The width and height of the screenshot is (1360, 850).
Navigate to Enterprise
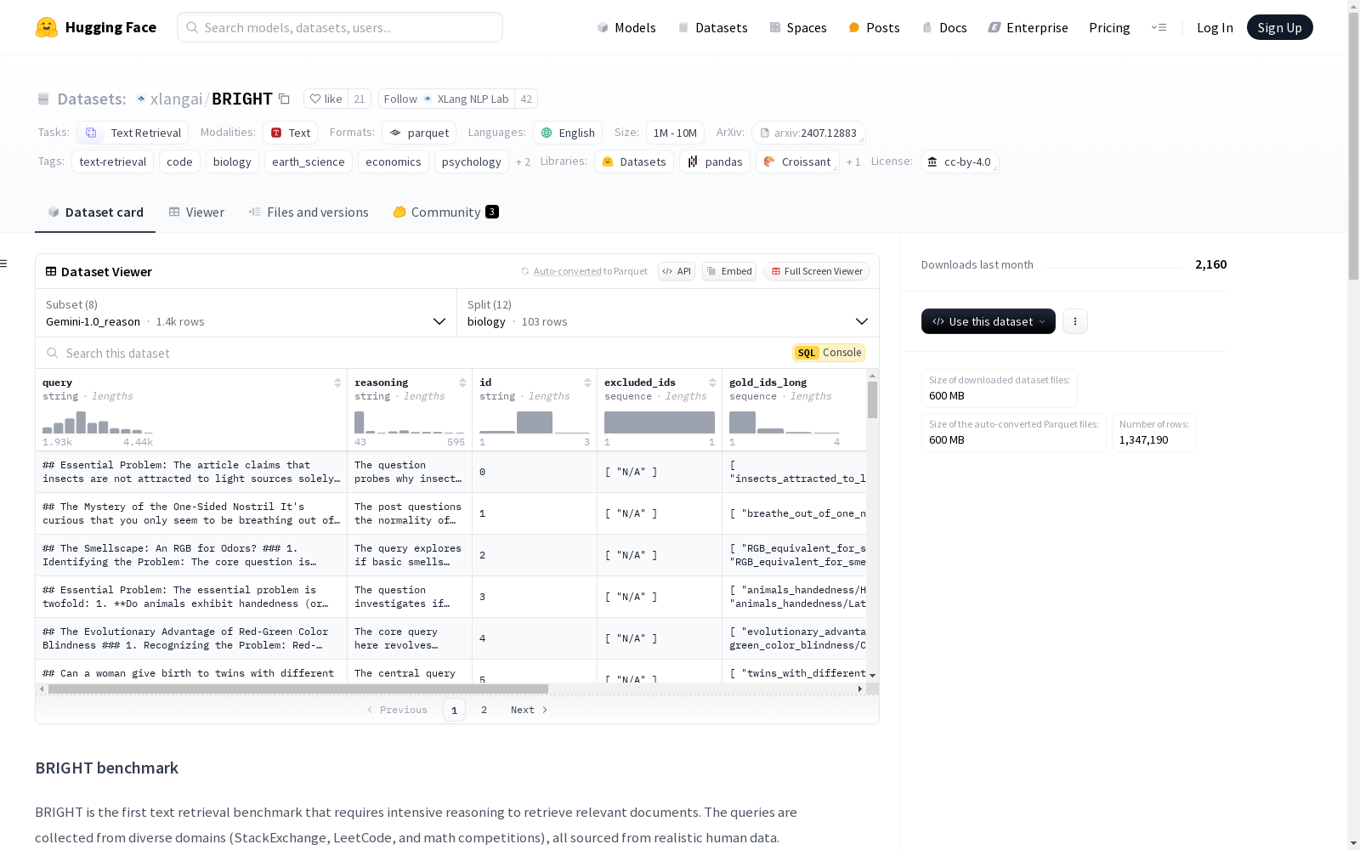point(1028,27)
